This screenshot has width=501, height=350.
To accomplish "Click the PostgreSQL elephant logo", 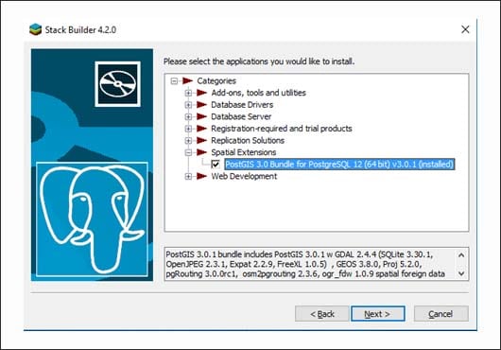I will tap(92, 219).
